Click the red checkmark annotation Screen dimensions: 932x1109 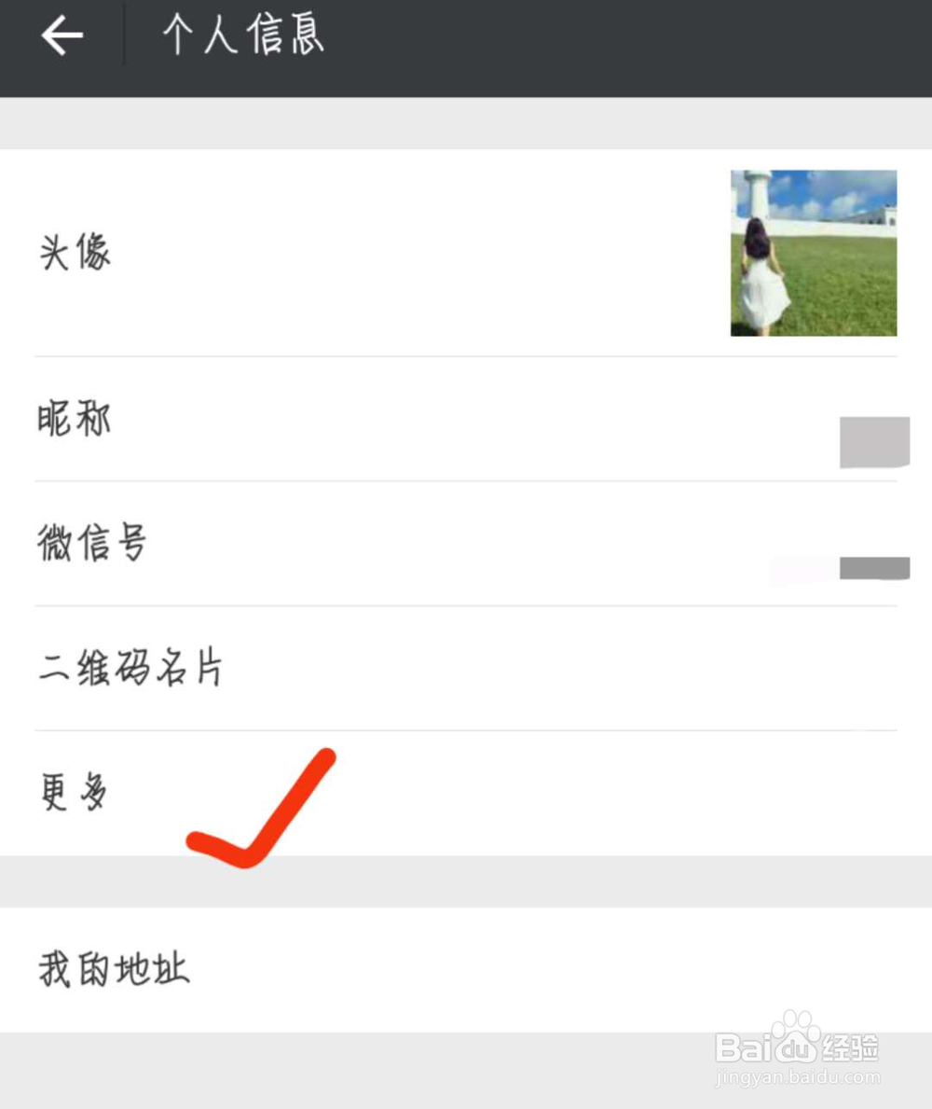[262, 808]
